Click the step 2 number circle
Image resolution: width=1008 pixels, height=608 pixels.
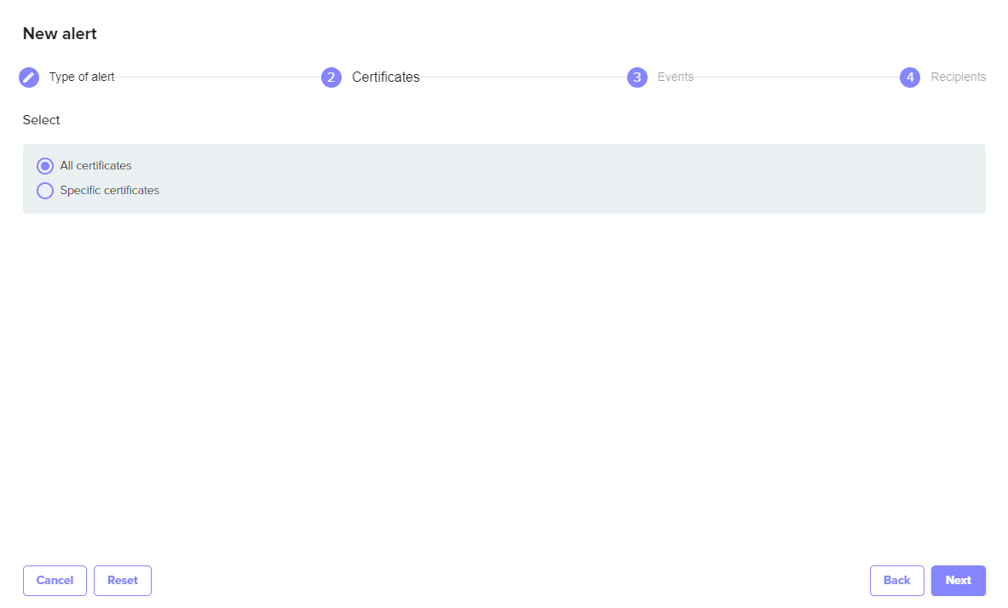pyautogui.click(x=331, y=77)
